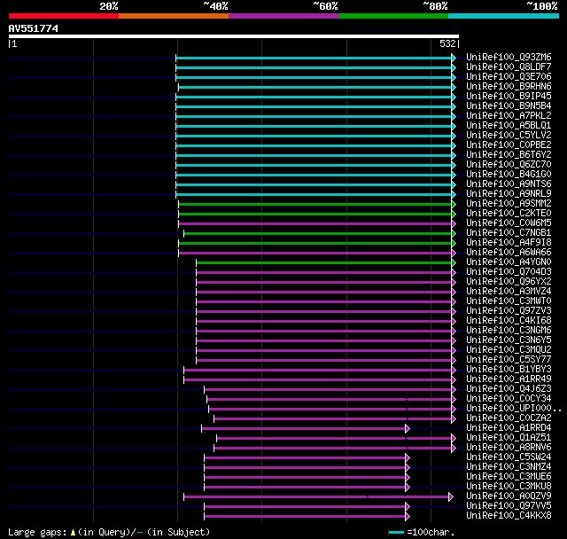Select hit label UniRef100_B9RHN6
This screenshot has height=539, width=567.
509,87
